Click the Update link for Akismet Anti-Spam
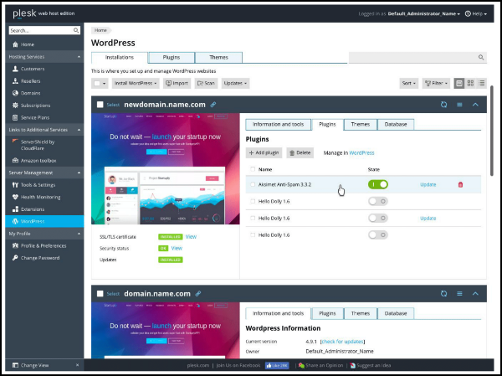The width and height of the screenshot is (502, 376). tap(428, 184)
